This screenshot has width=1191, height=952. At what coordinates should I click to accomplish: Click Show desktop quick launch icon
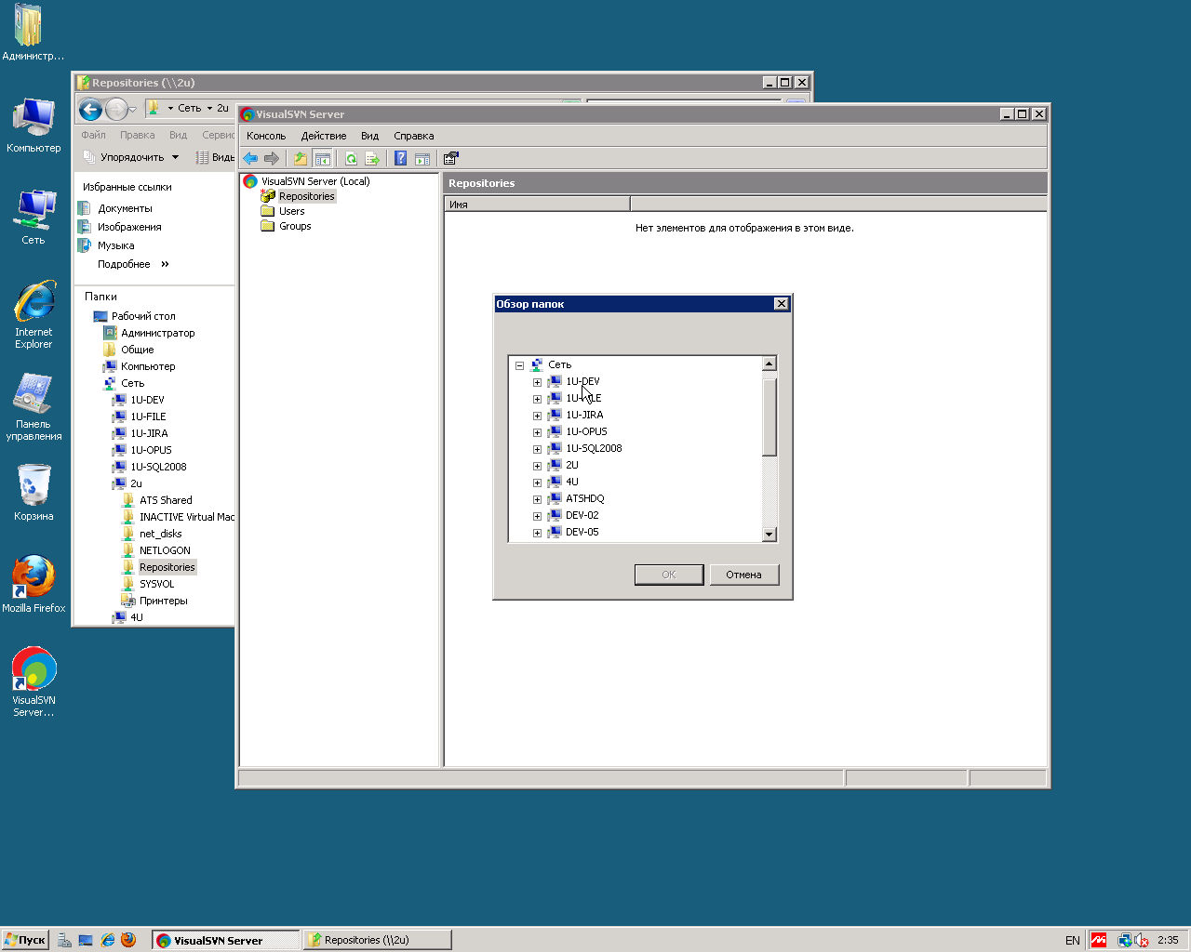pos(86,940)
